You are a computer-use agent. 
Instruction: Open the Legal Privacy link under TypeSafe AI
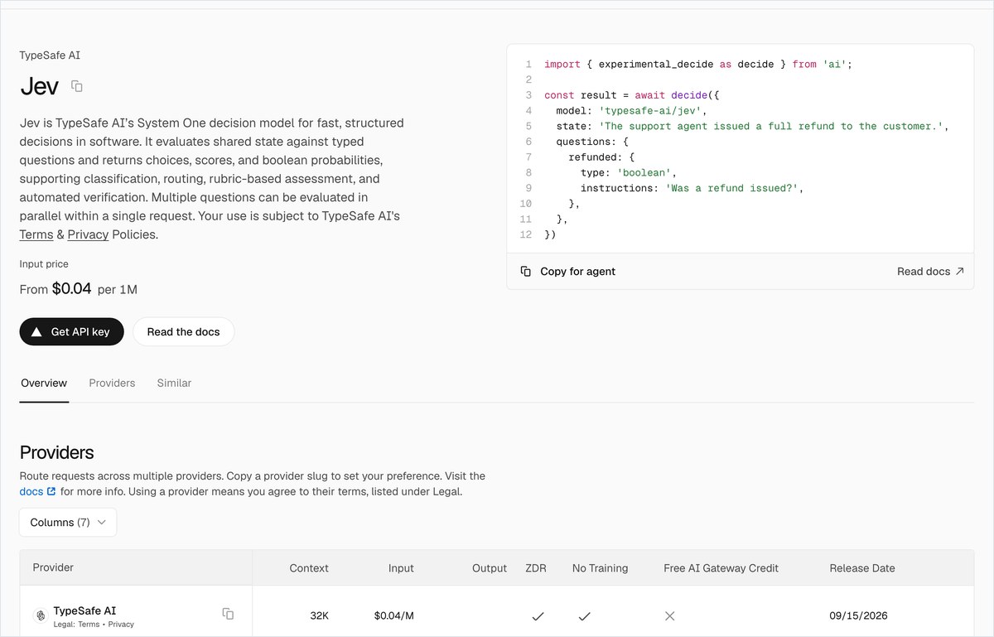tap(121, 625)
